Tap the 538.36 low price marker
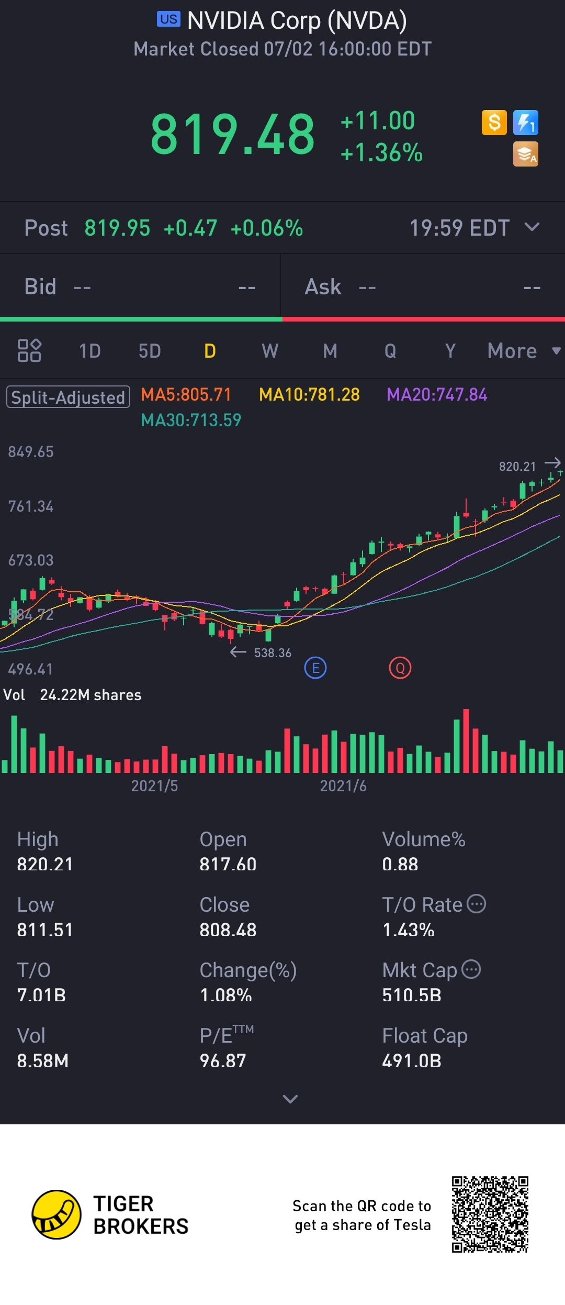The height and width of the screenshot is (1305, 565). (x=273, y=652)
